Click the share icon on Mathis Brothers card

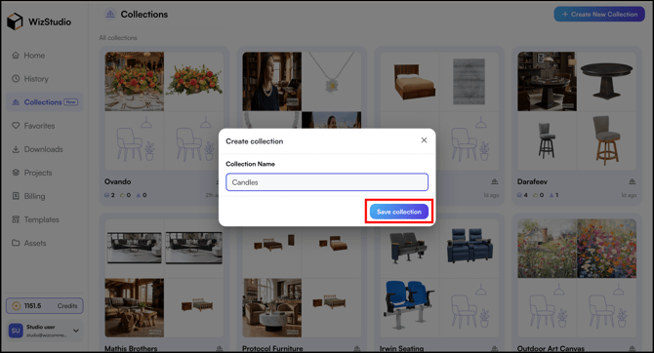(220, 348)
